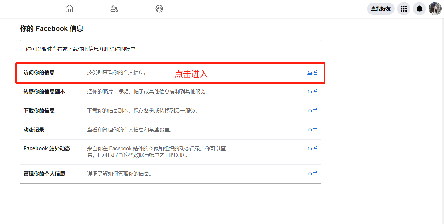Select the 下载你的信息 row title
The width and height of the screenshot is (444, 224).
point(39,111)
